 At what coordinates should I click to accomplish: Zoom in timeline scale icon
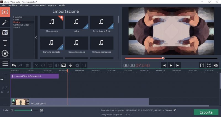coord(41,110)
